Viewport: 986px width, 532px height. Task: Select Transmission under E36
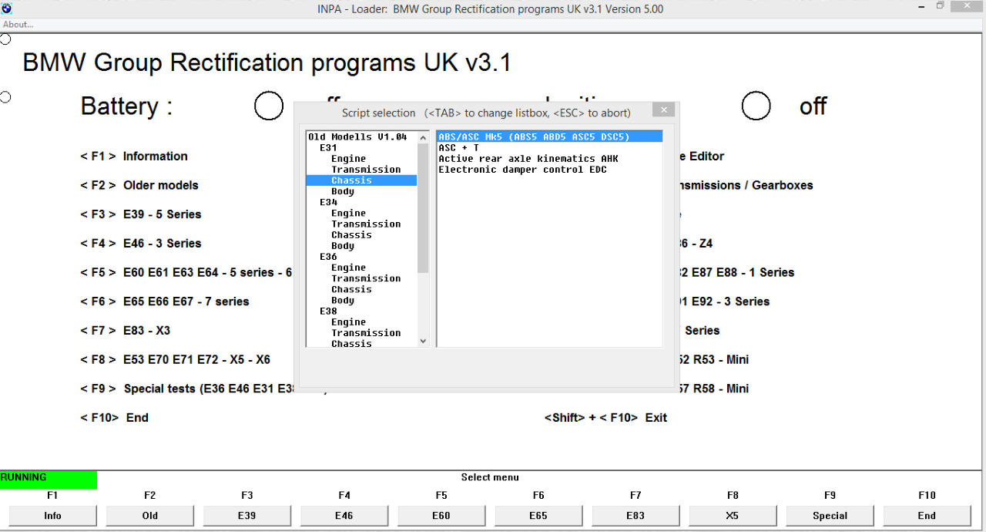366,278
